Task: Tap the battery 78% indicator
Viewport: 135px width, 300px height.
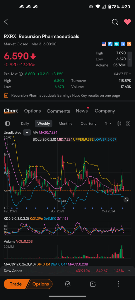Action: (x=114, y=7)
